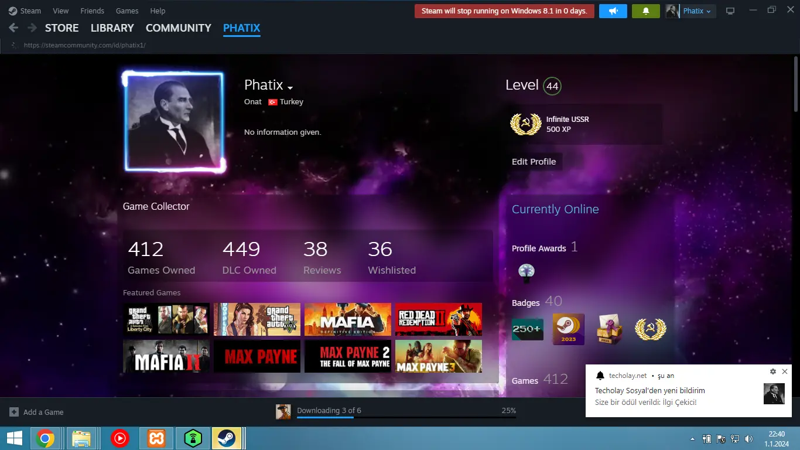The width and height of the screenshot is (800, 450).
Task: Click the Level 44 badge circle
Action: point(552,86)
